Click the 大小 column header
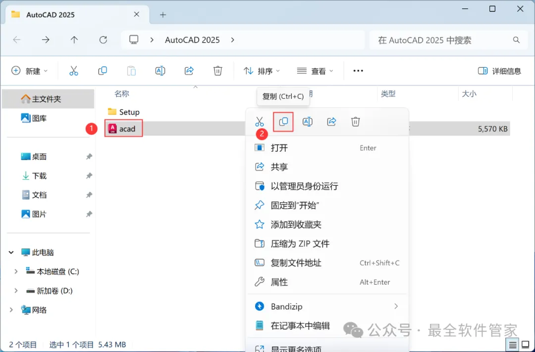Image resolution: width=535 pixels, height=352 pixels. tap(469, 93)
